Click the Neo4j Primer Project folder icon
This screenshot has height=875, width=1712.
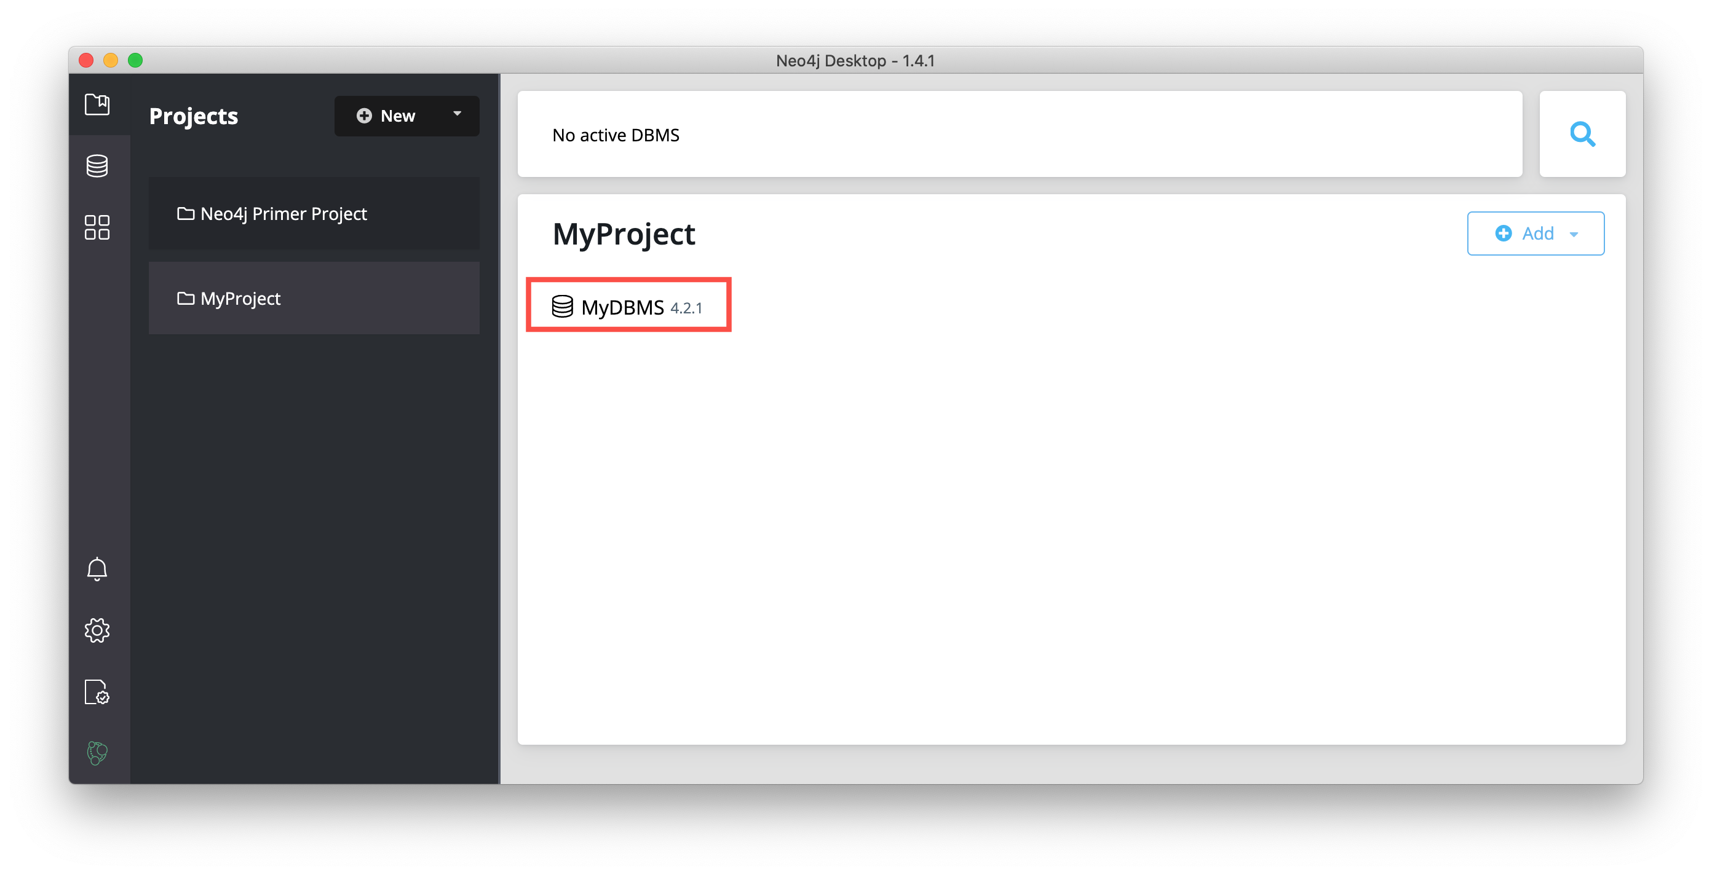[186, 213]
